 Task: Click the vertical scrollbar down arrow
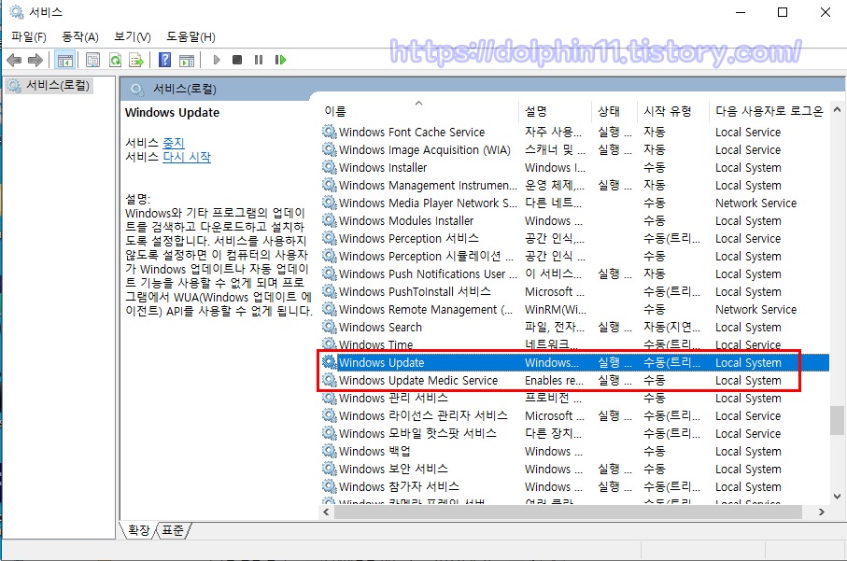coord(838,497)
